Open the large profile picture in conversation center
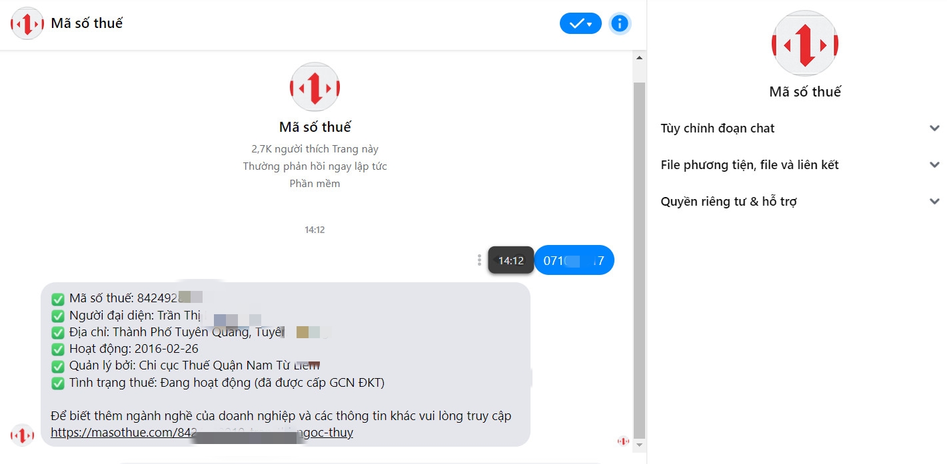The height and width of the screenshot is (464, 947). pyautogui.click(x=315, y=87)
